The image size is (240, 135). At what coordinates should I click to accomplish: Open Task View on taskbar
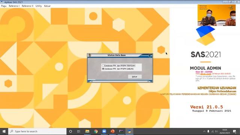click(x=79, y=131)
